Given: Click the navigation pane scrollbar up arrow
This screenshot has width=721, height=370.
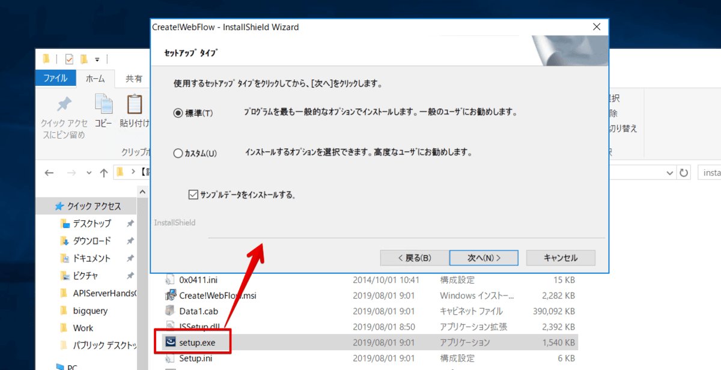Looking at the screenshot, I should point(143,191).
